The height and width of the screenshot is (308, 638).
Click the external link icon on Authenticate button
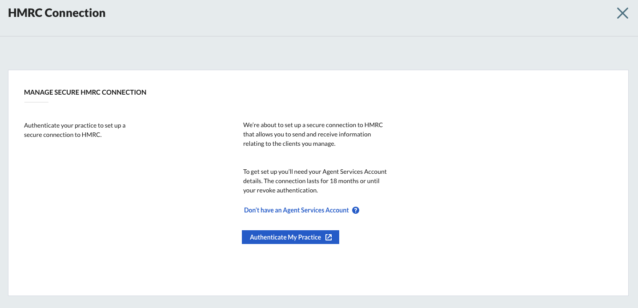(x=329, y=237)
